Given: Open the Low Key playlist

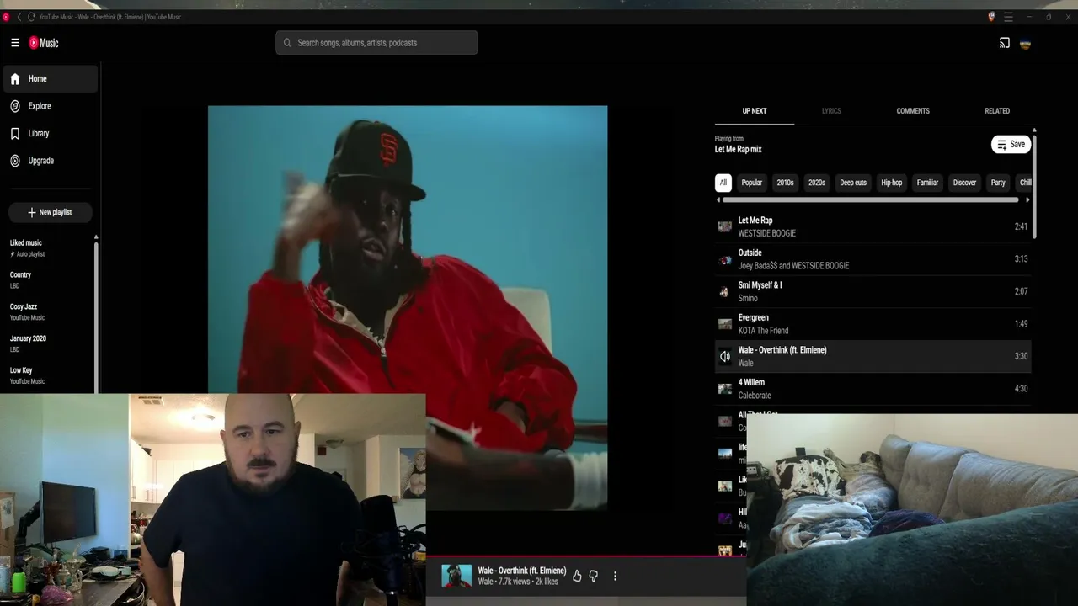Looking at the screenshot, I should 49,375.
